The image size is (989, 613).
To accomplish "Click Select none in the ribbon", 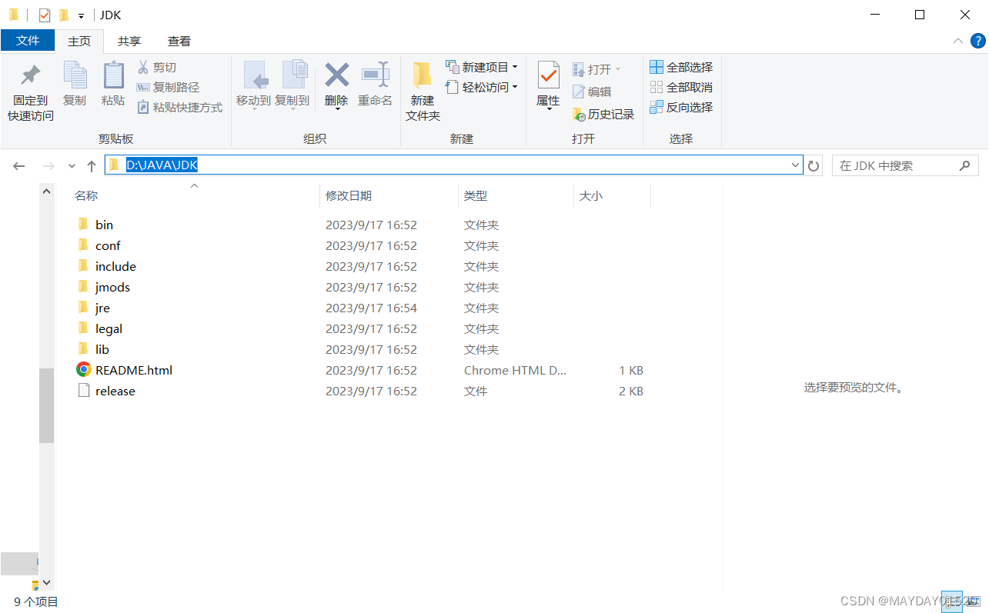I will (x=681, y=88).
